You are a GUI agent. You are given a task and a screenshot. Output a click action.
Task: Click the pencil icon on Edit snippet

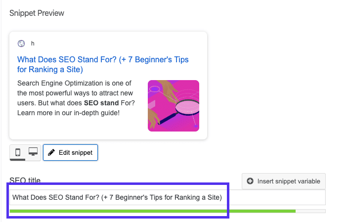coord(51,153)
